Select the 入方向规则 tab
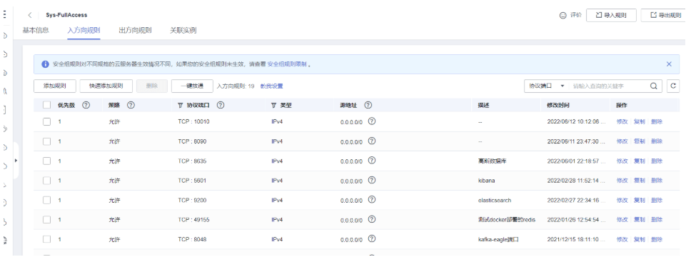The image size is (696, 262). [x=84, y=30]
